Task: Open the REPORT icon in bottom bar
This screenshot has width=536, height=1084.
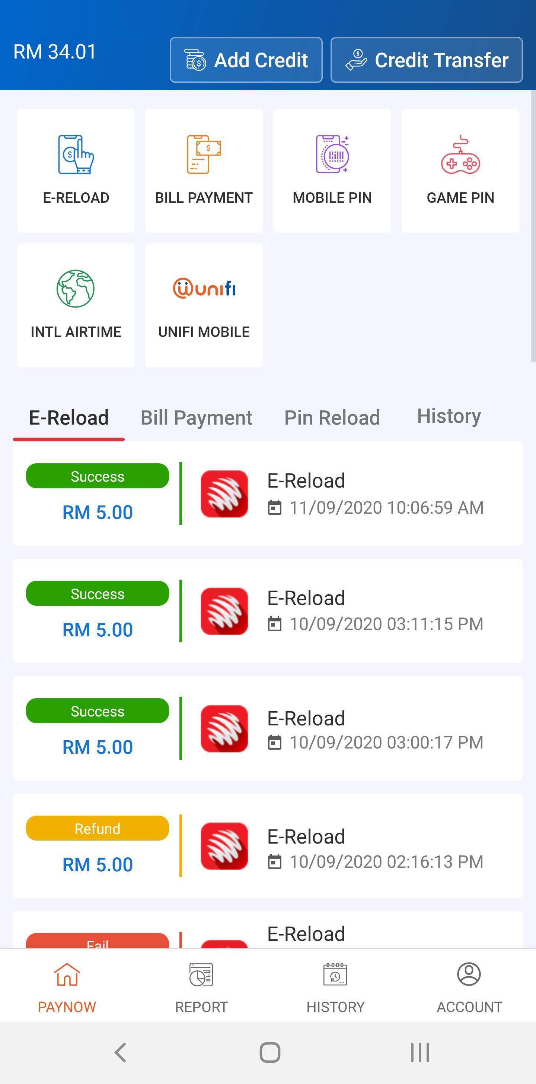Action: click(x=201, y=974)
